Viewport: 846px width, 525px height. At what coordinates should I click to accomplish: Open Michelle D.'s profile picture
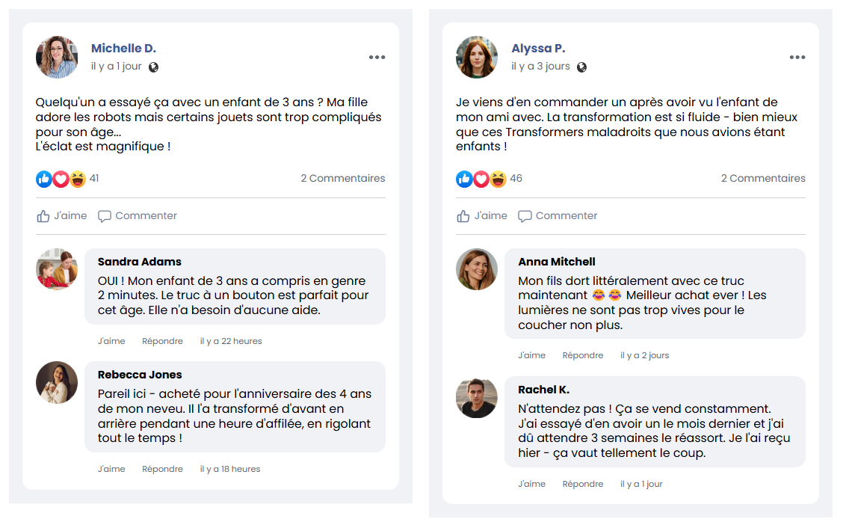pos(57,57)
